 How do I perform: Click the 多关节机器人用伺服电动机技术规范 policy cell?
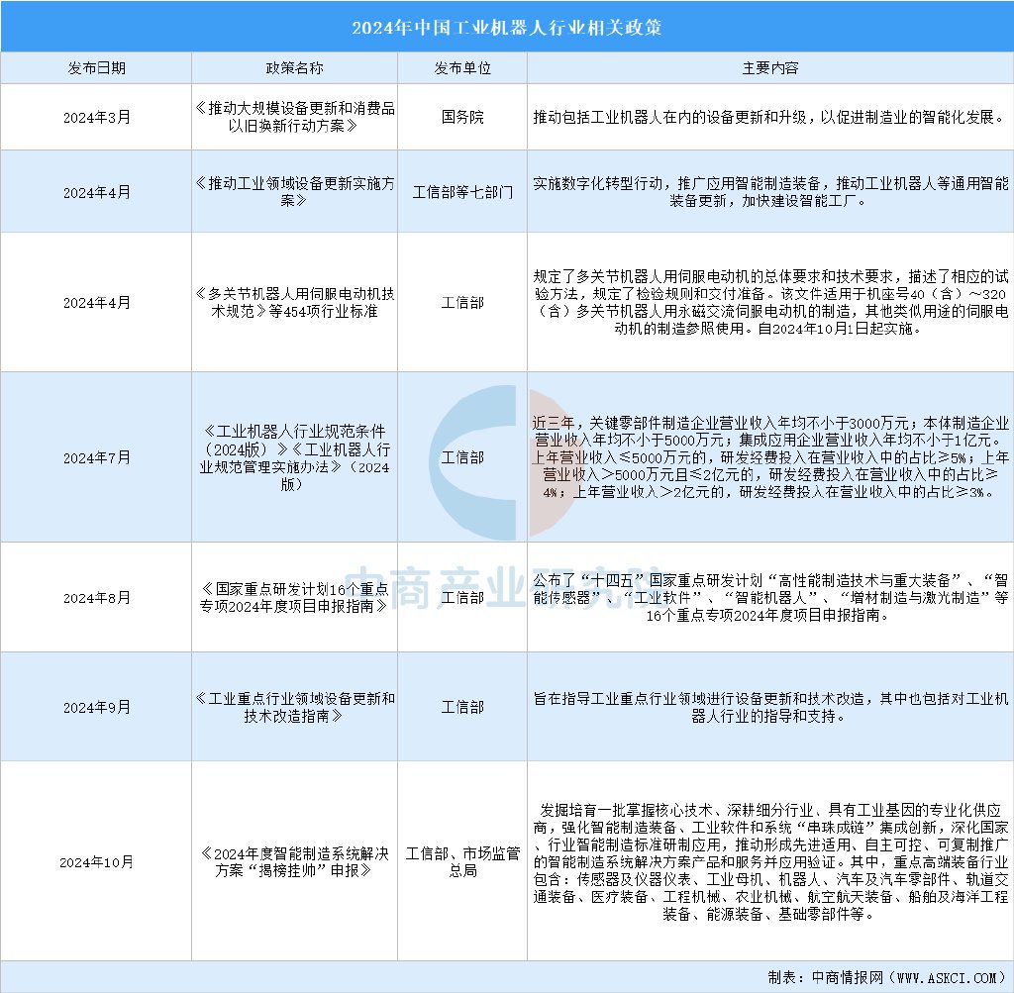coord(295,303)
